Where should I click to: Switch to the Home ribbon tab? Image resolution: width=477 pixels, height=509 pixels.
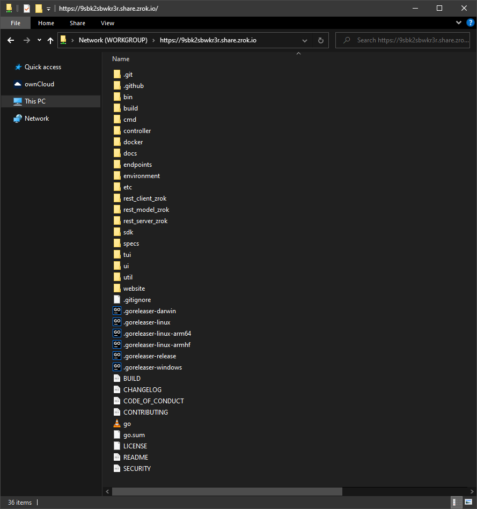(x=46, y=23)
